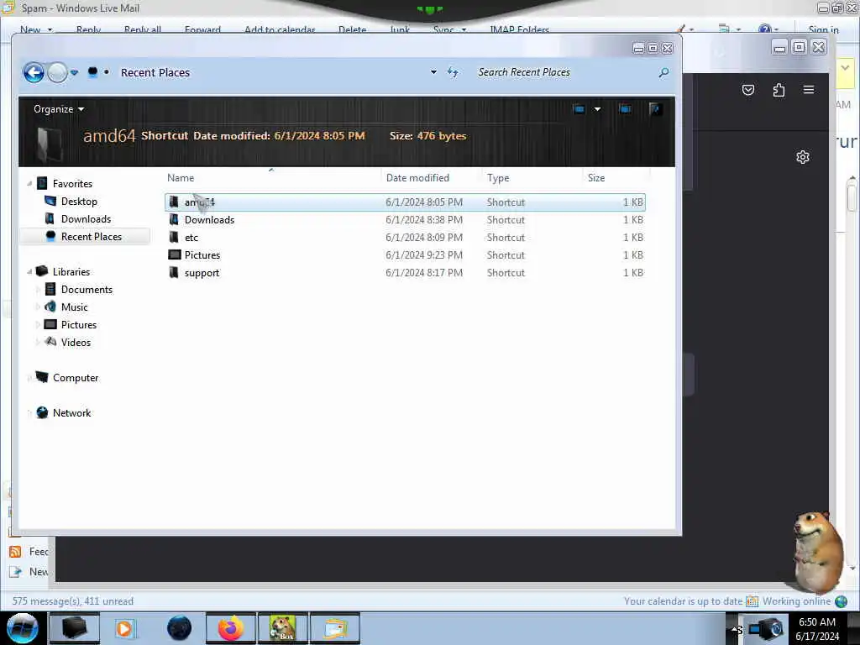This screenshot has height=645, width=860.
Task: Open the Firefox taskbar icon
Action: tap(231, 628)
